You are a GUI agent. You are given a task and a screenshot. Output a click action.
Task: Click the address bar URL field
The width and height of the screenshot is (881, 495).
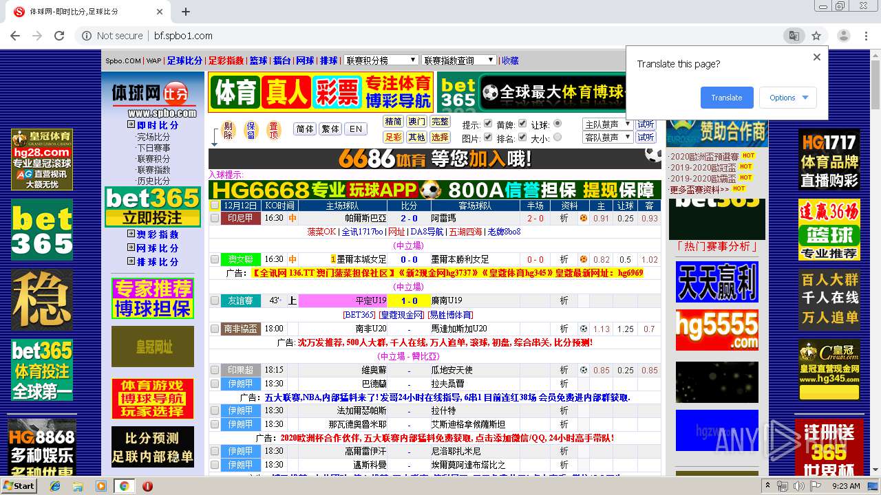pyautogui.click(x=440, y=36)
